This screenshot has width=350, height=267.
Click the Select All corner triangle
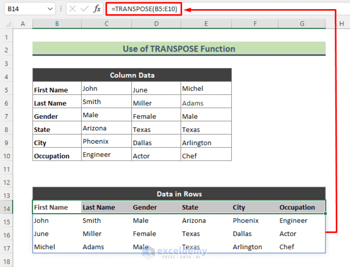tap(8, 24)
